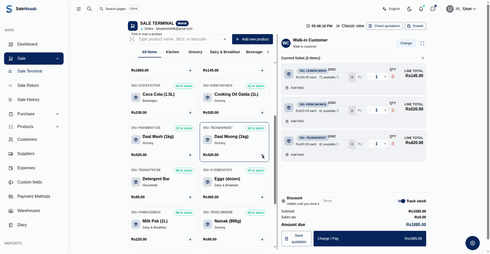Screen dimensions: 490x254
Task: Open notifications bell
Action: tap(421, 9)
